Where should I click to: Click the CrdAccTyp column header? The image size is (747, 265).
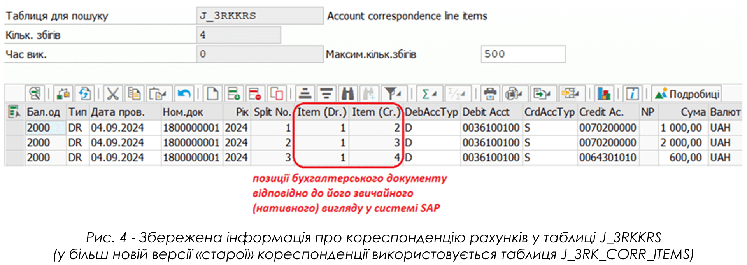click(549, 112)
